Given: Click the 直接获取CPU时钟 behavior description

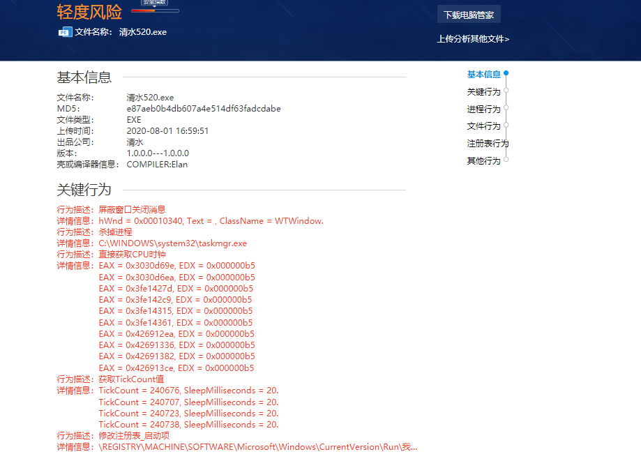Looking at the screenshot, I should pyautogui.click(x=132, y=254).
